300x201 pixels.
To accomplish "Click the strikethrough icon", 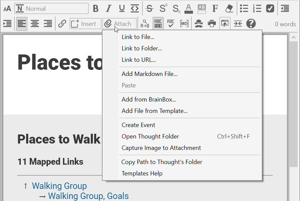I will pyautogui.click(x=149, y=8).
